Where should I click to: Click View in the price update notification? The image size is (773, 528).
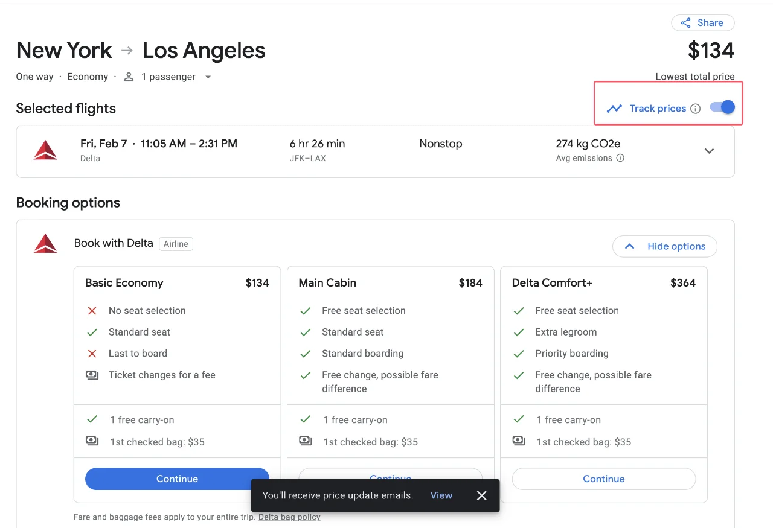(x=441, y=495)
